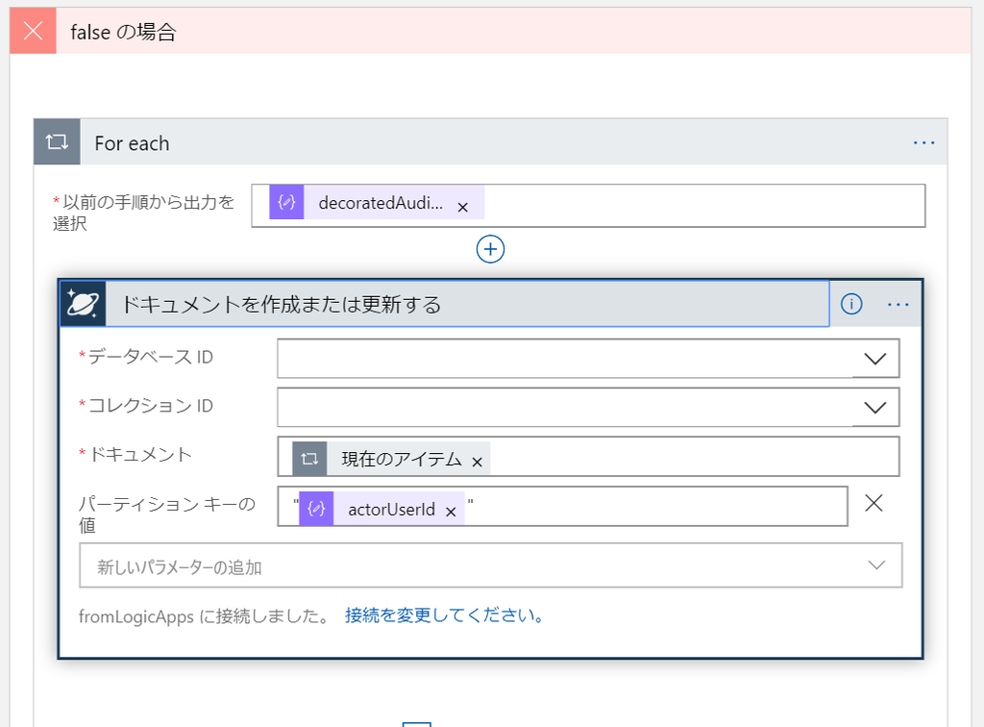Select the 現在のアイテム token label
The image size is (984, 727).
(x=402, y=459)
